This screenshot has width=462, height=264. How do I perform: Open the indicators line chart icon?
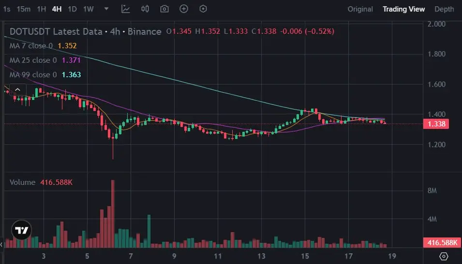coord(126,9)
